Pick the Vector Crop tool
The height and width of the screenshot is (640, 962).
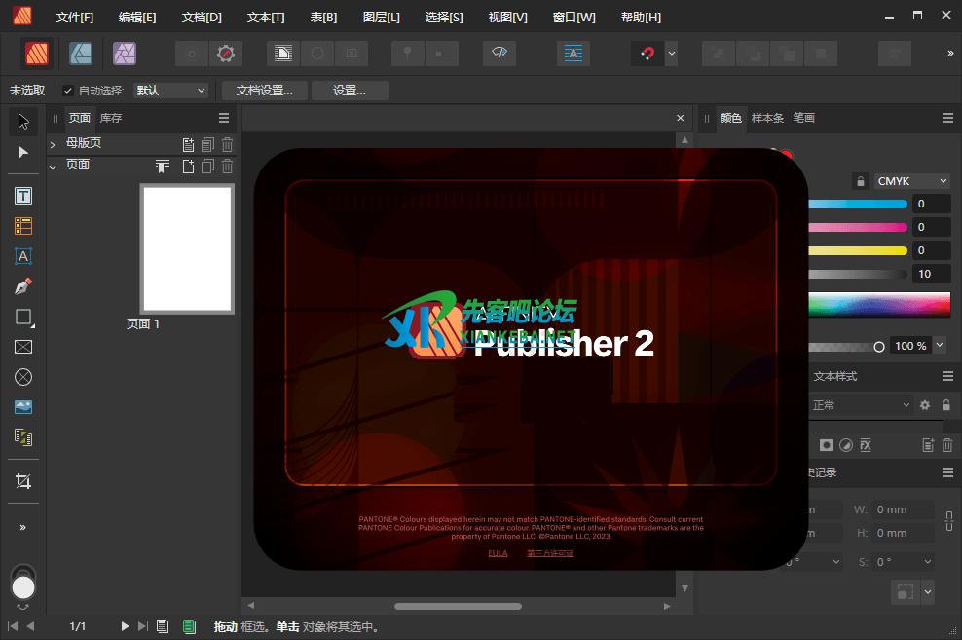click(23, 481)
